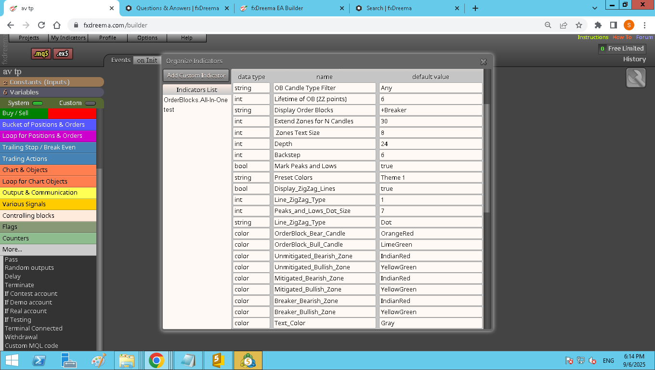655x370 pixels.
Task: Open the Projects menu
Action: 29,38
